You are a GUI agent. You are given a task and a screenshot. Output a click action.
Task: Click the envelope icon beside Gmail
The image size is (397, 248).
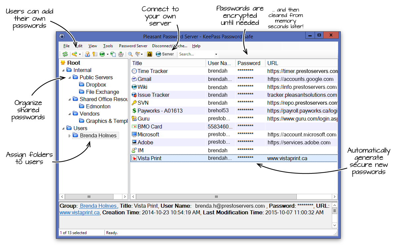pos(134,79)
